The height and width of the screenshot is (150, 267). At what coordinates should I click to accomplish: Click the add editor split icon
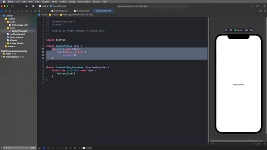tap(265, 11)
